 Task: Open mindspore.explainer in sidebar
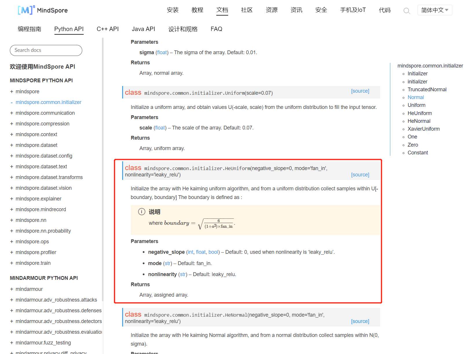(x=39, y=199)
